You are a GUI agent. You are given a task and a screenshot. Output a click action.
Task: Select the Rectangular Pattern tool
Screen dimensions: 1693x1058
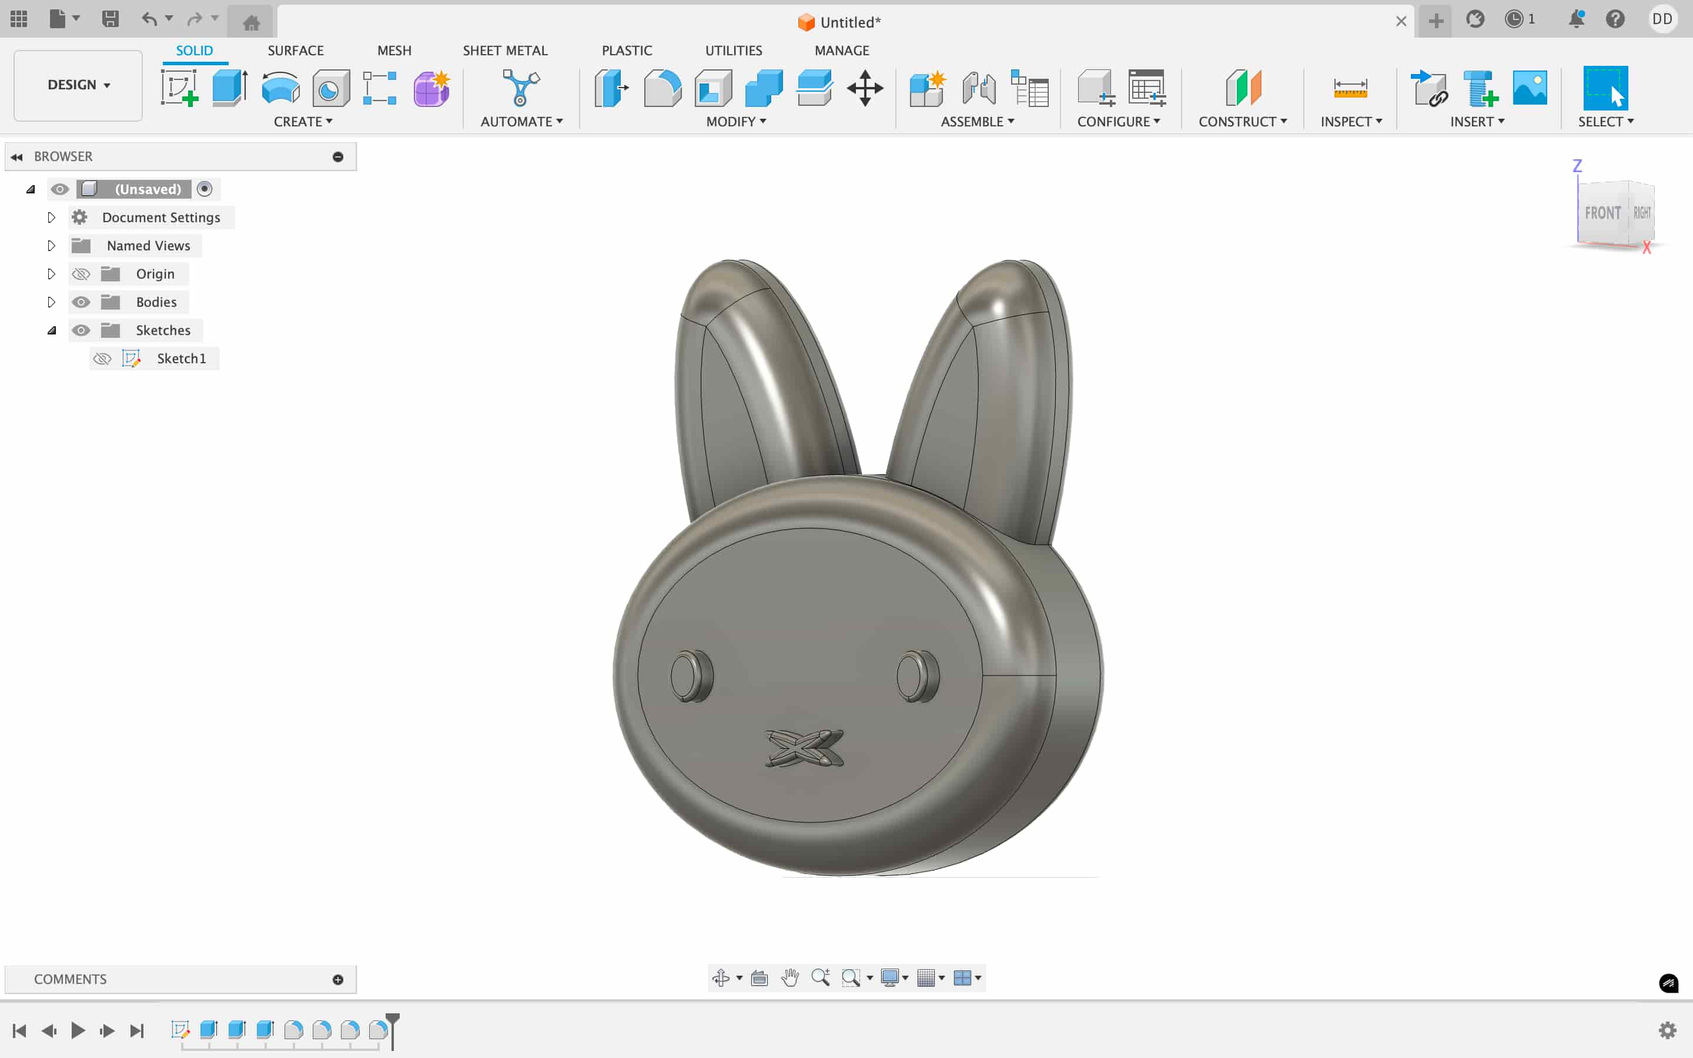tap(380, 88)
